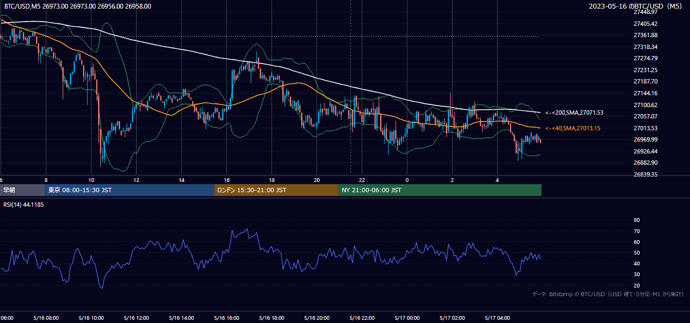Click hour label 22 under price chart
The height and width of the screenshot is (323, 690).
point(362,180)
